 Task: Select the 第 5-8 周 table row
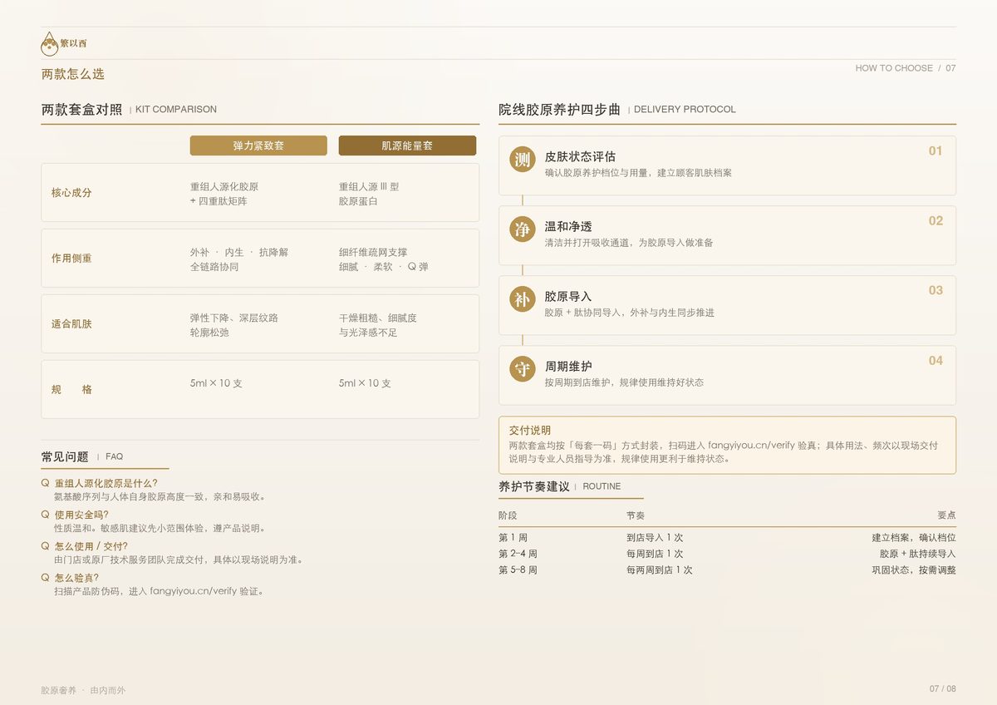727,570
